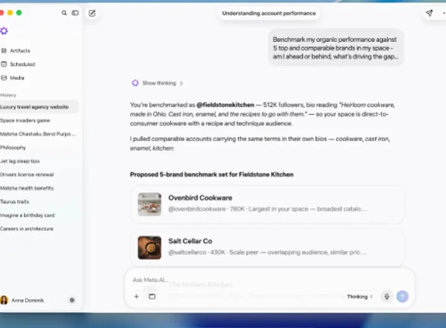The width and height of the screenshot is (446, 328).
Task: Click the plus attachment icon in composer
Action: pyautogui.click(x=136, y=296)
